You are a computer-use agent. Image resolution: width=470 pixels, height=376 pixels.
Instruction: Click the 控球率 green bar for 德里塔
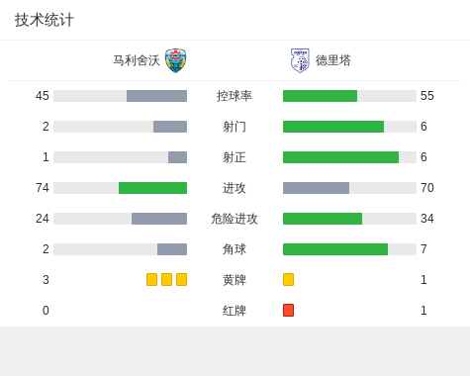pyautogui.click(x=320, y=96)
